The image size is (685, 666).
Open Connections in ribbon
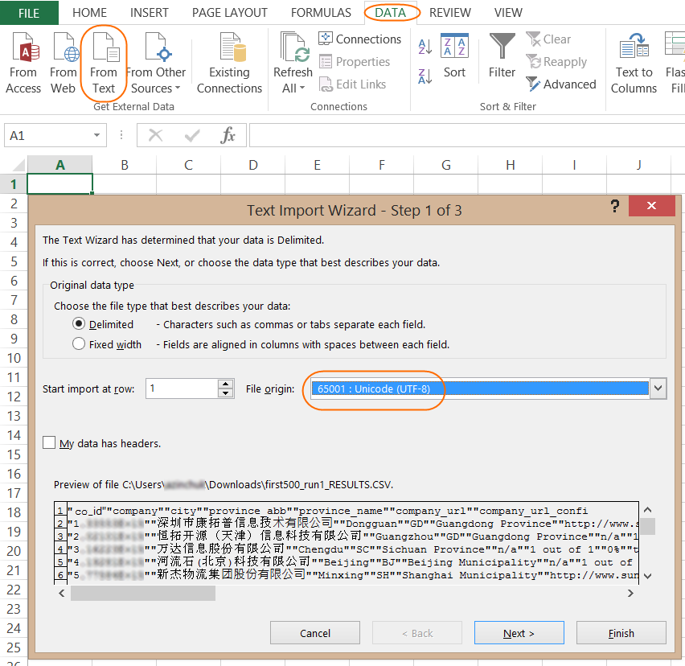359,39
